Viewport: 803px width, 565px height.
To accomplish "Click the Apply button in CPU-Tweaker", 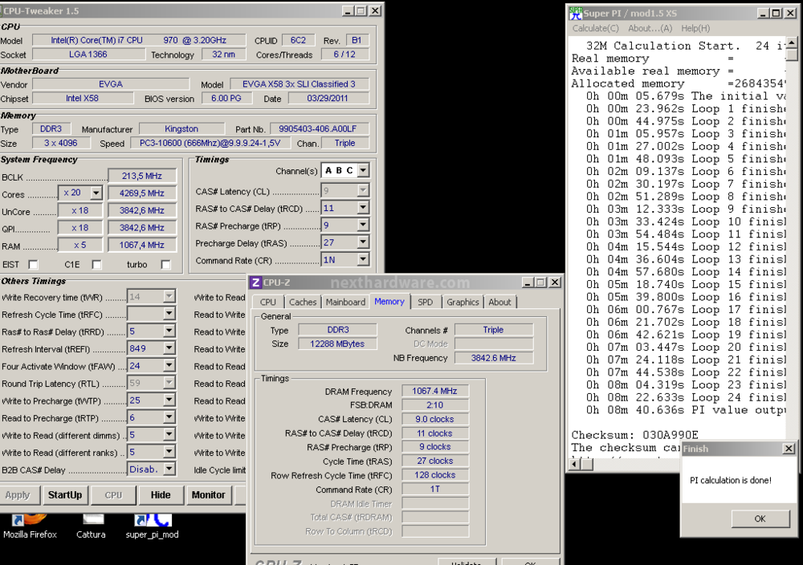I will [x=18, y=495].
